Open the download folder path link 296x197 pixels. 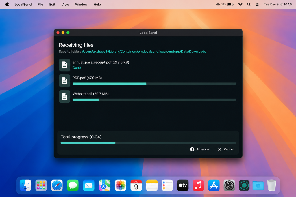point(144,52)
